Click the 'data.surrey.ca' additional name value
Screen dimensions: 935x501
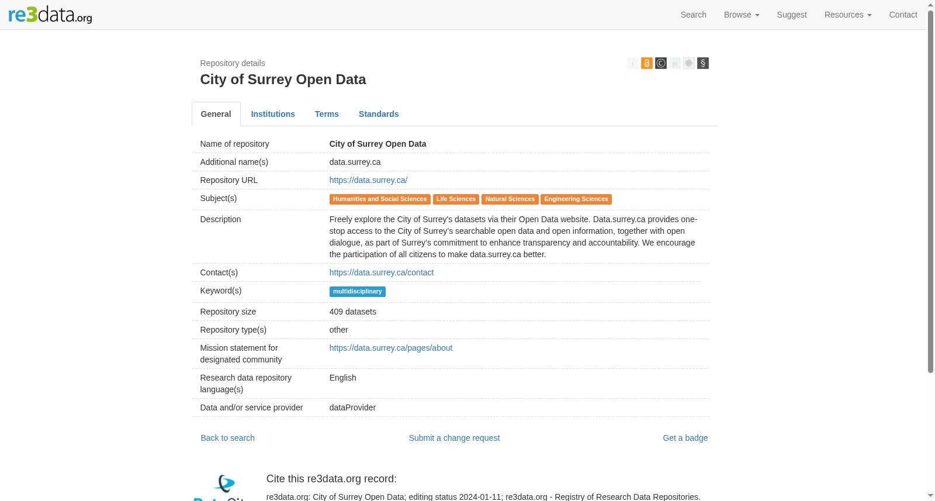[x=355, y=162]
